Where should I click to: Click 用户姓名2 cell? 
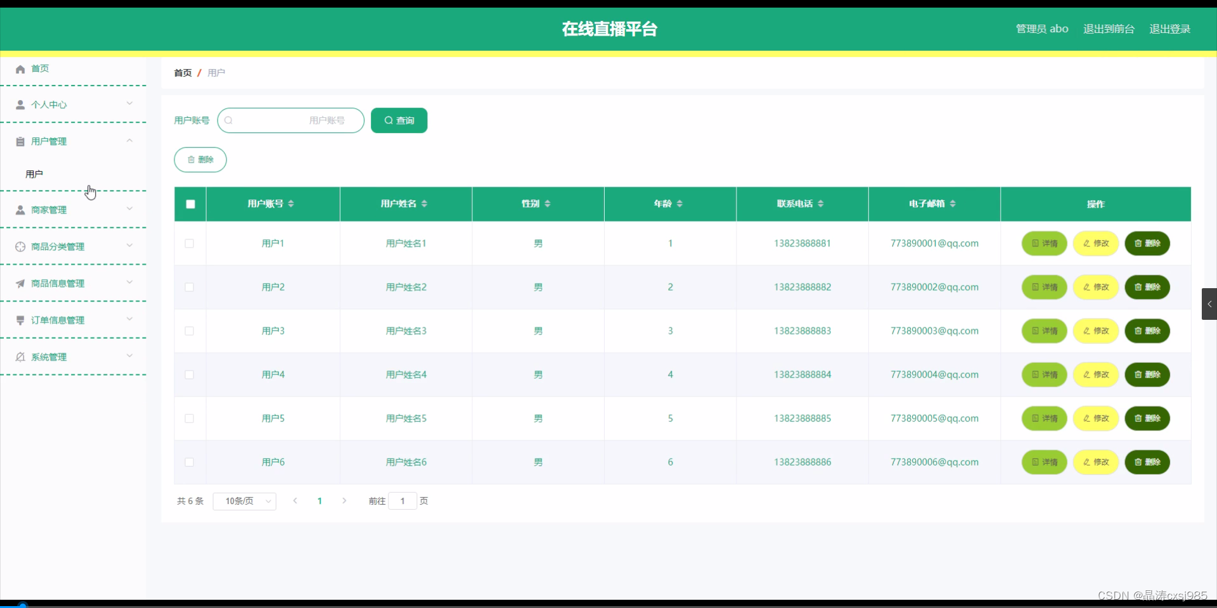(x=406, y=287)
